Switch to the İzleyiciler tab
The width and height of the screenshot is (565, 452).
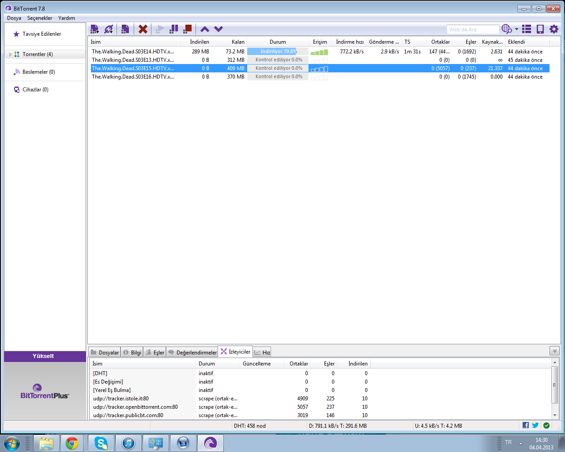[235, 352]
